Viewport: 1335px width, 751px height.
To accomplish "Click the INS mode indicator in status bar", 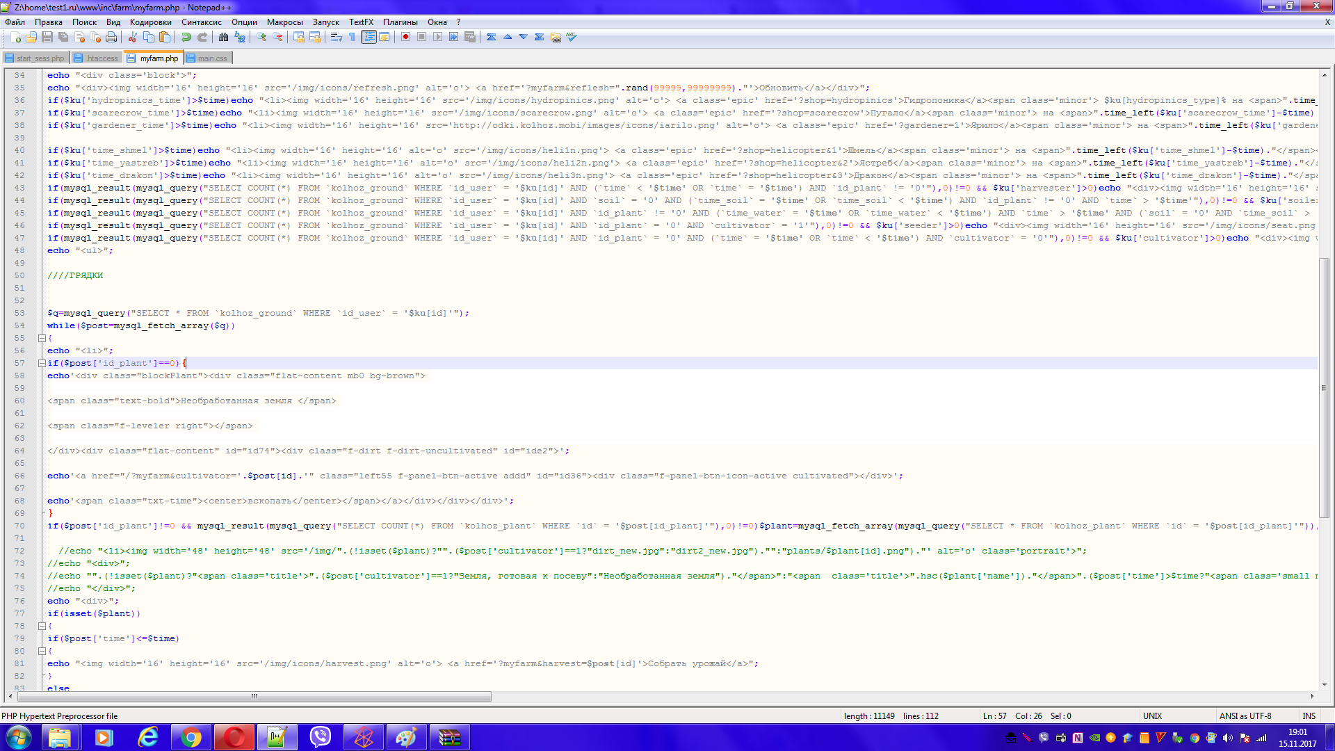I will pos(1309,716).
